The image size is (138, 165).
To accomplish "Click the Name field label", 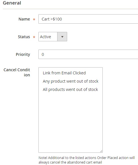I will click(24, 19).
